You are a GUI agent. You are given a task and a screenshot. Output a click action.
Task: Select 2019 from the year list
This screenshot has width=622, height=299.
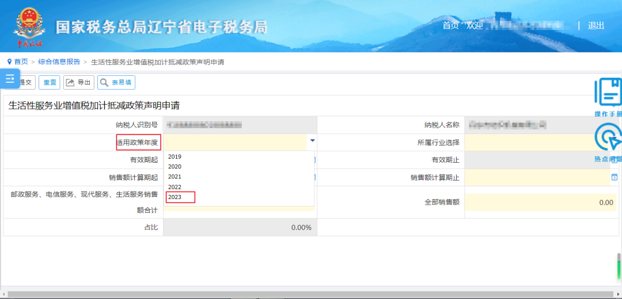click(175, 156)
